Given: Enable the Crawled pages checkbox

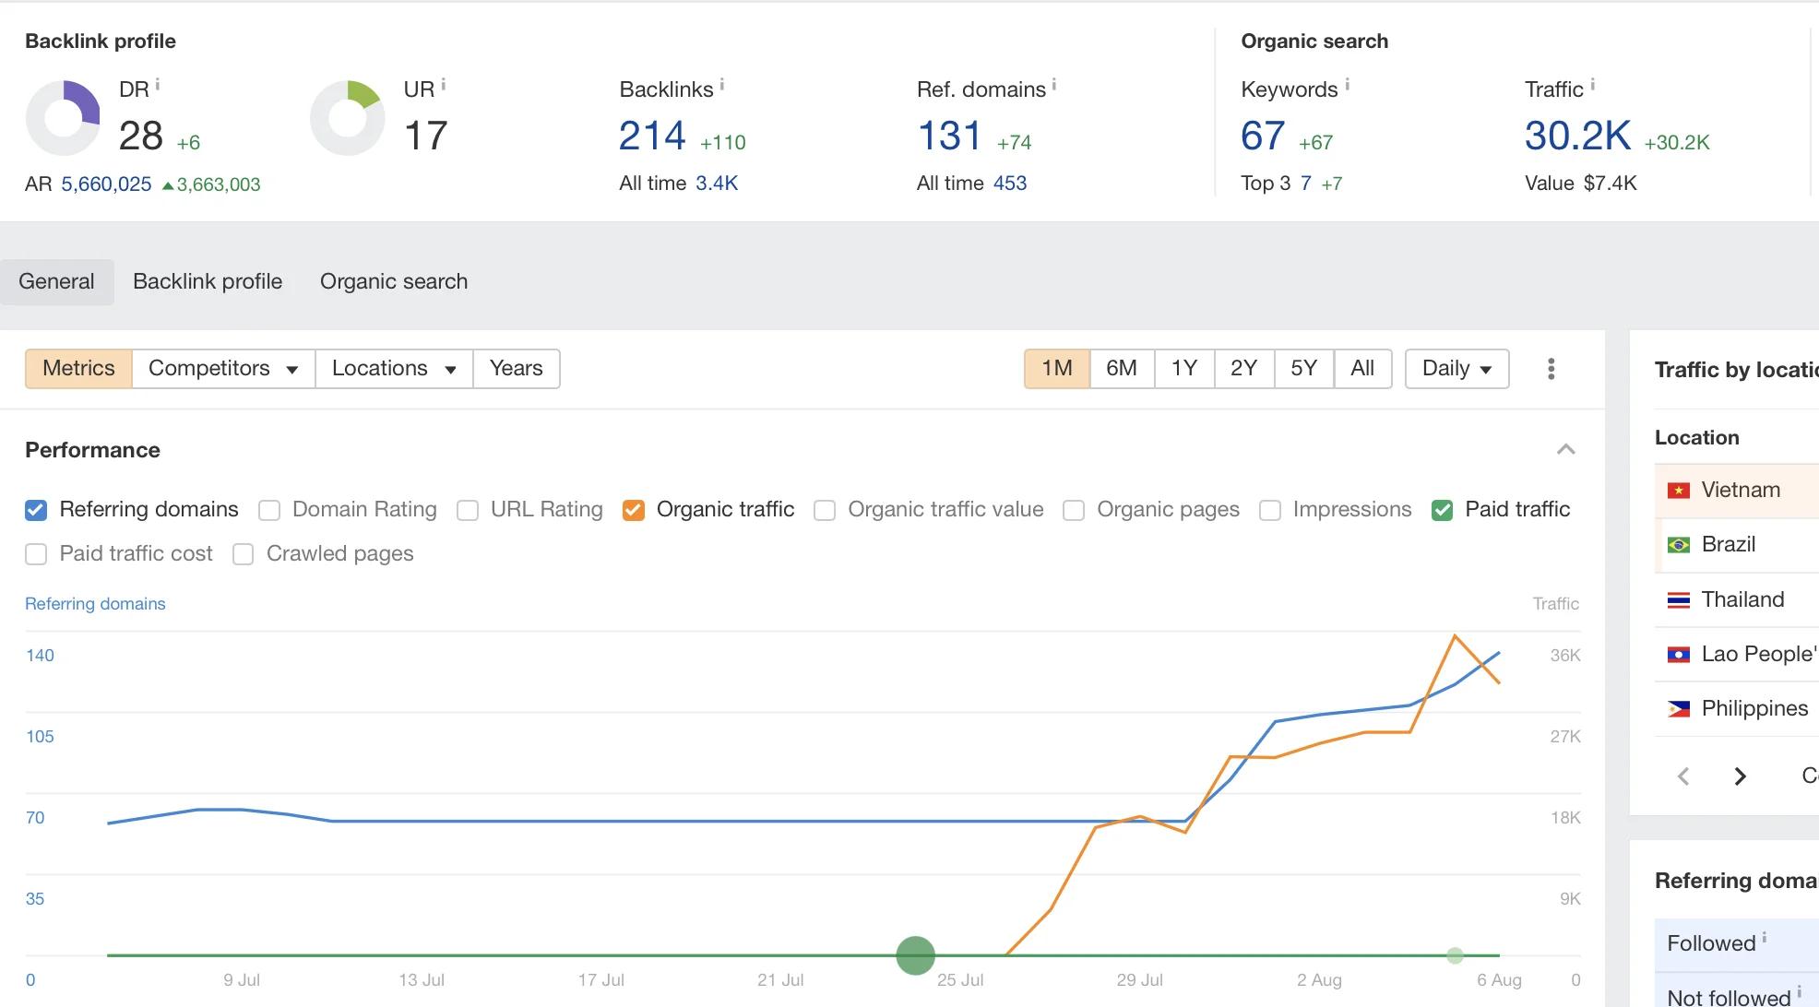Looking at the screenshot, I should coord(244,554).
